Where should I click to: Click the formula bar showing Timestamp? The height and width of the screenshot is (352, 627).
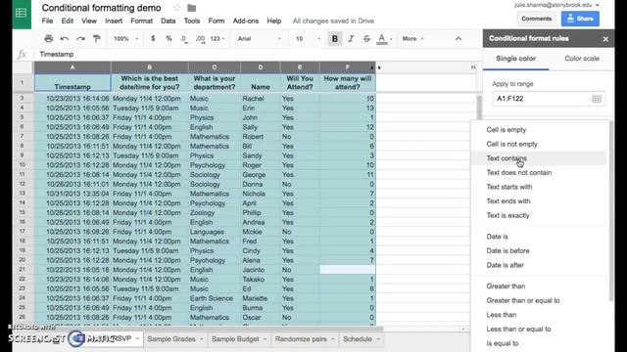click(256, 55)
